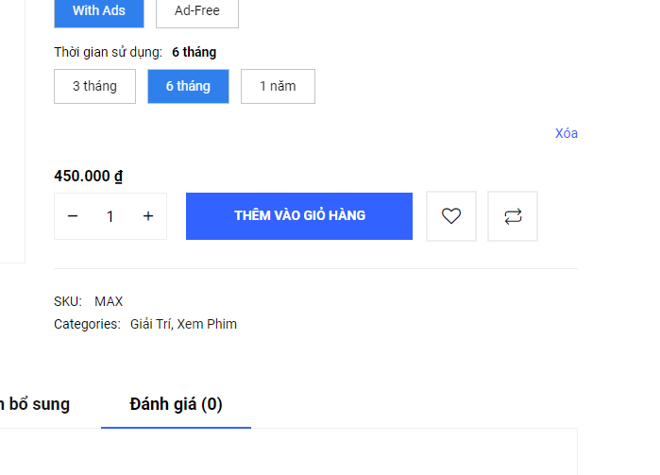Clear selection with Xóa link
The height and width of the screenshot is (475, 660).
pyautogui.click(x=567, y=133)
